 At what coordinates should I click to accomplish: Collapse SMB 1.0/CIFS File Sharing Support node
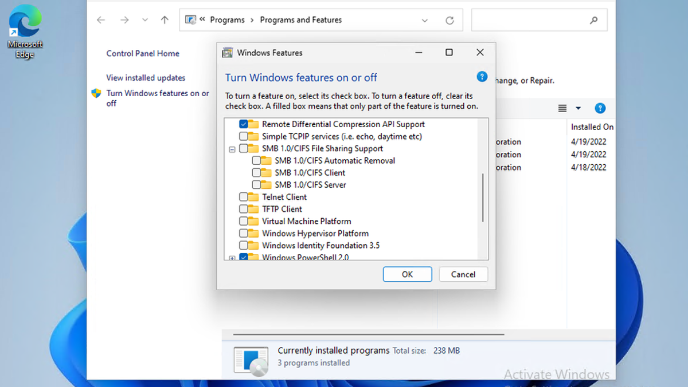click(x=232, y=149)
